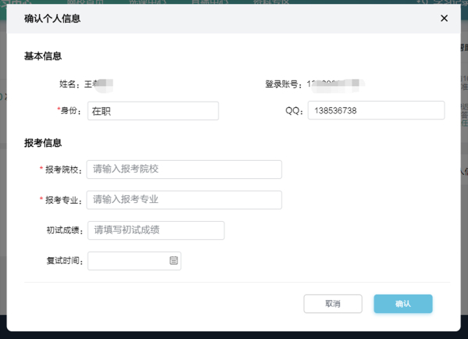Image resolution: width=468 pixels, height=339 pixels.
Task: Click the 报考专业 required label
Action: click(61, 200)
